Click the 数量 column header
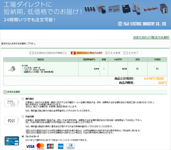The image size is (171, 150). (x=104, y=60)
